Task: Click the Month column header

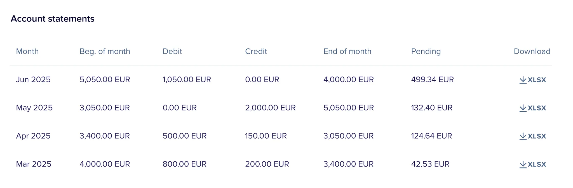Action: click(x=27, y=51)
